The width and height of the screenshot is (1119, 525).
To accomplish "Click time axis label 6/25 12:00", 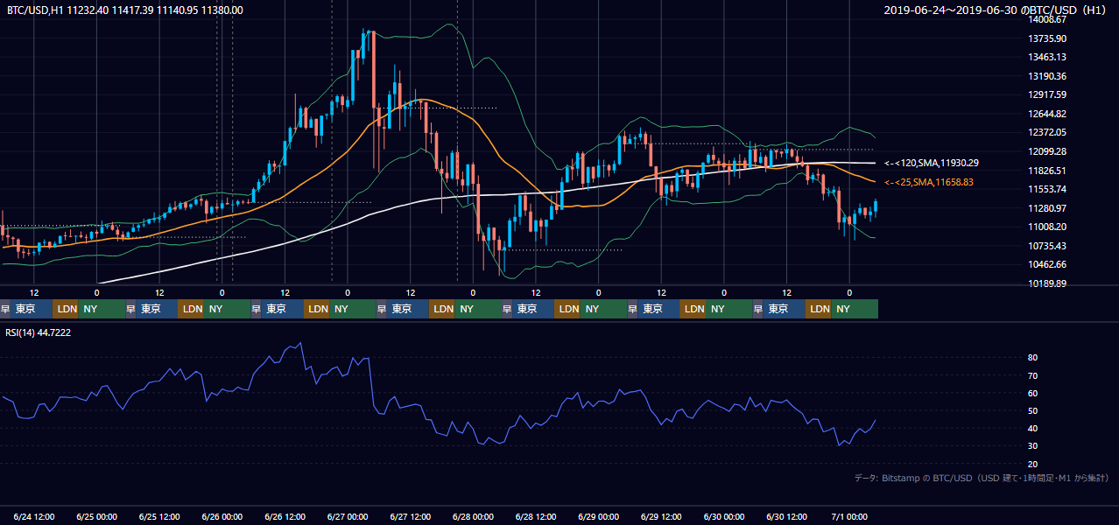I will (x=160, y=516).
